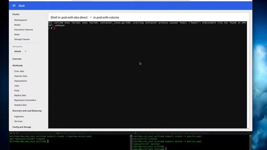View Cron Jobs
Screen dimensions: 267x150
tap(19, 71)
